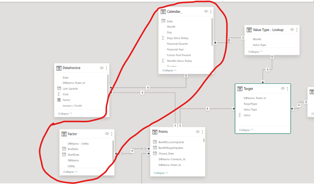Click the sigma icon beside Days Since Today

point(163,38)
